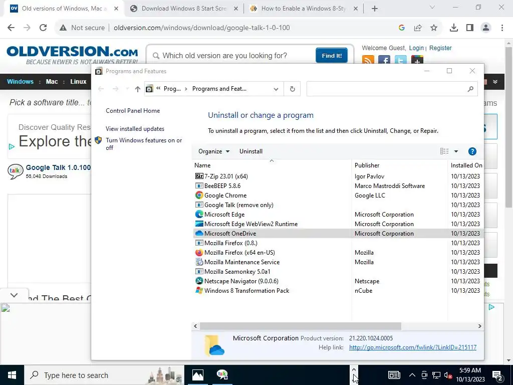Click the Google icon in address bar

point(401,28)
